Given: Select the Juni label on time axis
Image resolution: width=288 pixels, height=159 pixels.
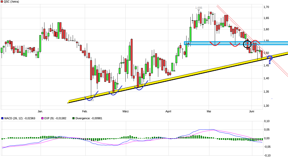Looking at the screenshot, I should pos(252,111).
